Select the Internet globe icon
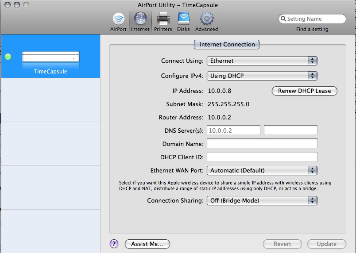Viewport: 356px width, 253px height. (140, 19)
